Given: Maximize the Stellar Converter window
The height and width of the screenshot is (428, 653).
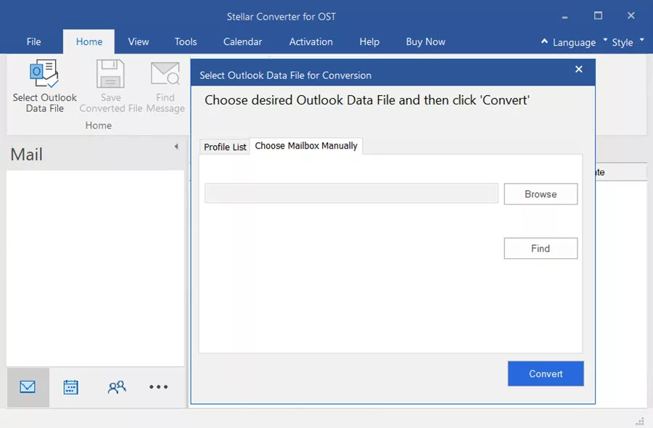Looking at the screenshot, I should [x=598, y=16].
